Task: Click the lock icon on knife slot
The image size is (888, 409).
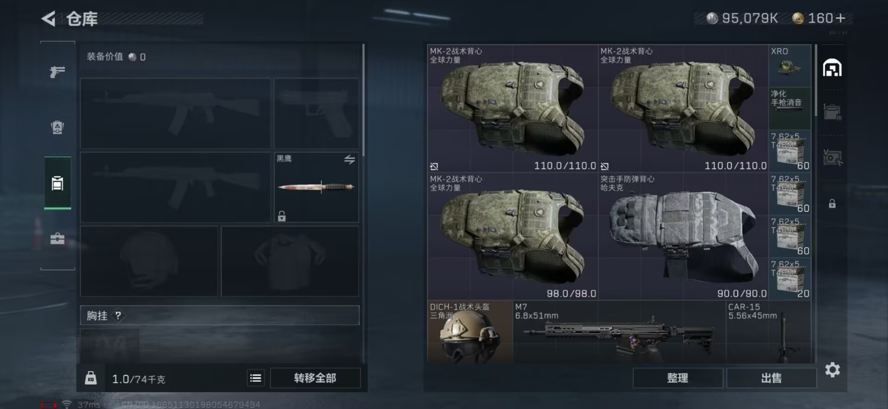Action: 282,216
